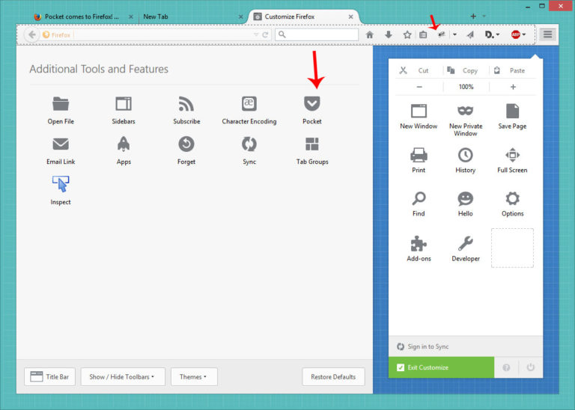This screenshot has width=575, height=410.
Task: Click the reload icon in address bar
Action: [265, 35]
